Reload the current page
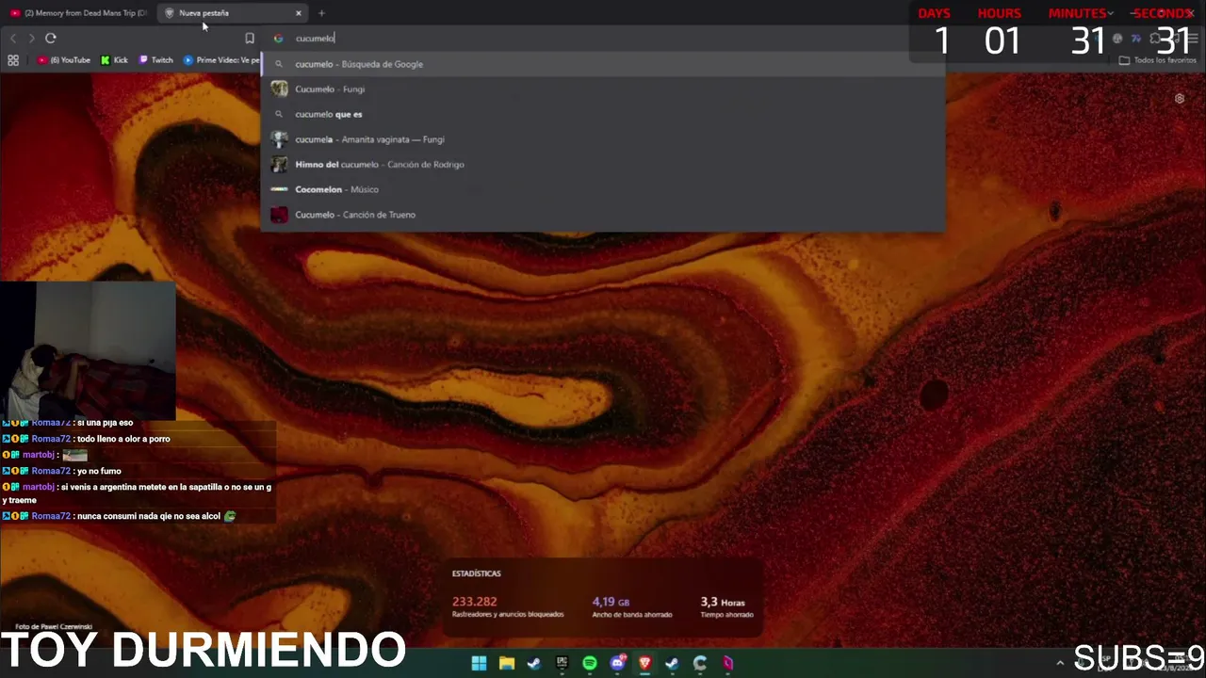 [51, 38]
